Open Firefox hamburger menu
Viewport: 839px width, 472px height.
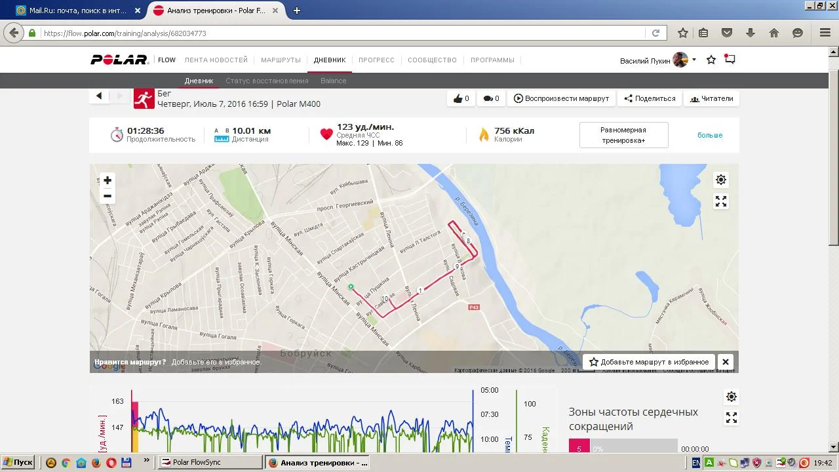(x=825, y=33)
